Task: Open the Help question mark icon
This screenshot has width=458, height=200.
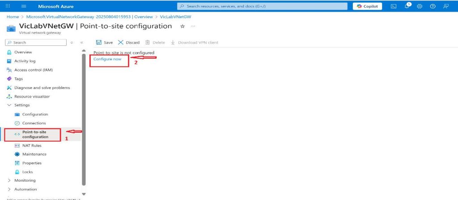Action: 433,6
